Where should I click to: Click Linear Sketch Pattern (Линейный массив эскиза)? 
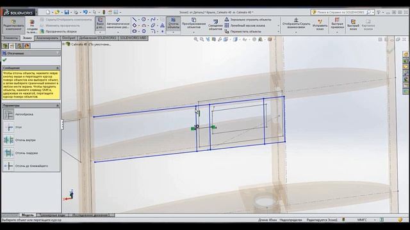245,26
